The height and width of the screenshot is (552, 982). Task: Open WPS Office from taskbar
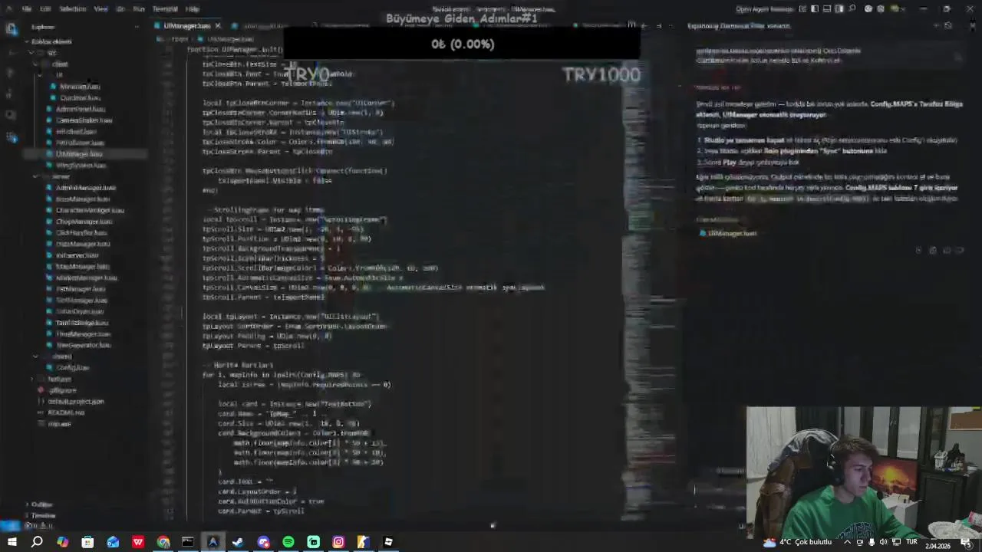click(x=138, y=542)
